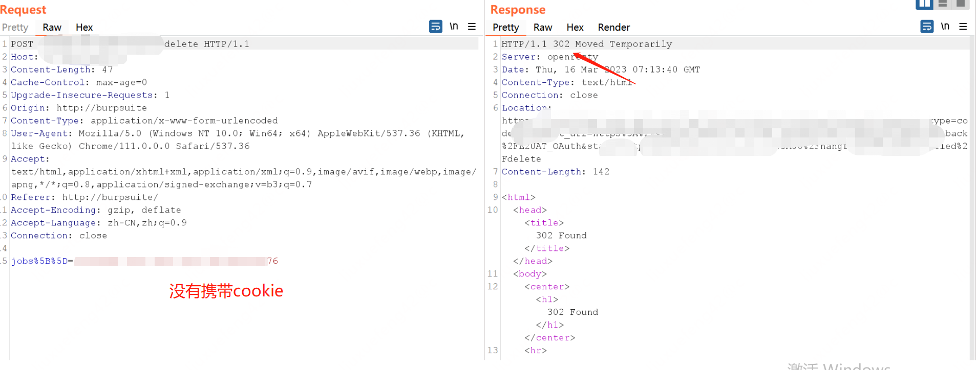Click 'Accept-Language: zh-CN,zh;q=0.9' header
Screen dimensions: 976x370
(99, 223)
